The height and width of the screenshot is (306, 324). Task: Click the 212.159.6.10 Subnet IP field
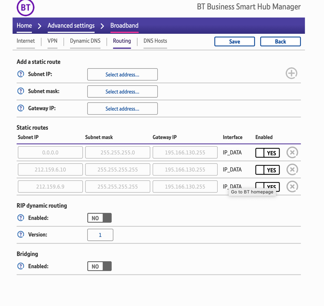point(50,169)
